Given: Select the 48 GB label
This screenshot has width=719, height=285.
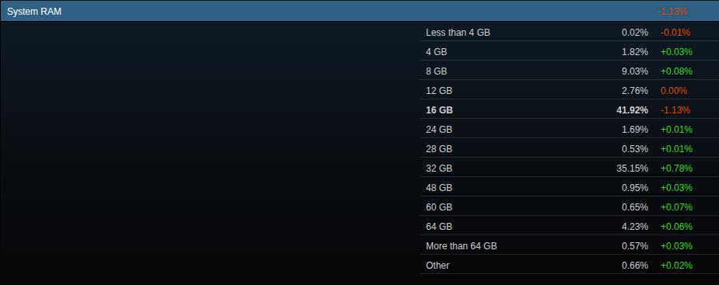Looking at the screenshot, I should click(x=439, y=188).
